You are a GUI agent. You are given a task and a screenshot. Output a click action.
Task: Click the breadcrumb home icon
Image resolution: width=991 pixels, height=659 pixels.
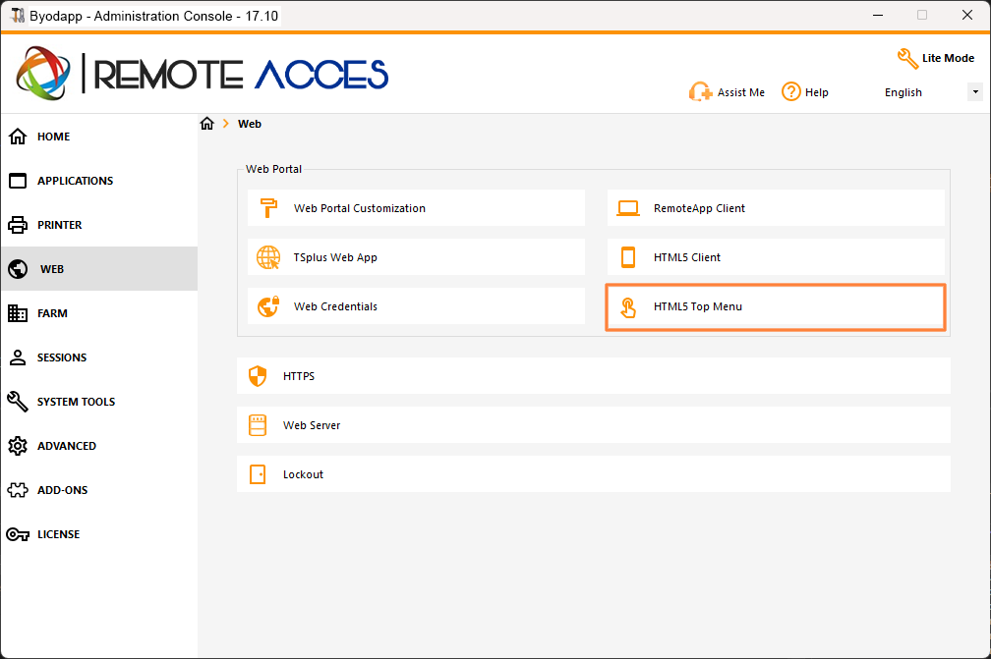207,124
